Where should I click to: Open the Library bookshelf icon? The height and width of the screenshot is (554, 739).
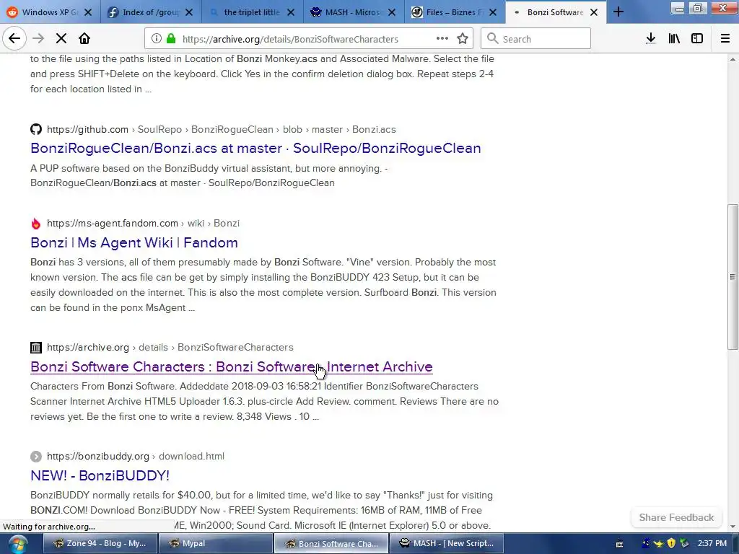click(x=674, y=39)
